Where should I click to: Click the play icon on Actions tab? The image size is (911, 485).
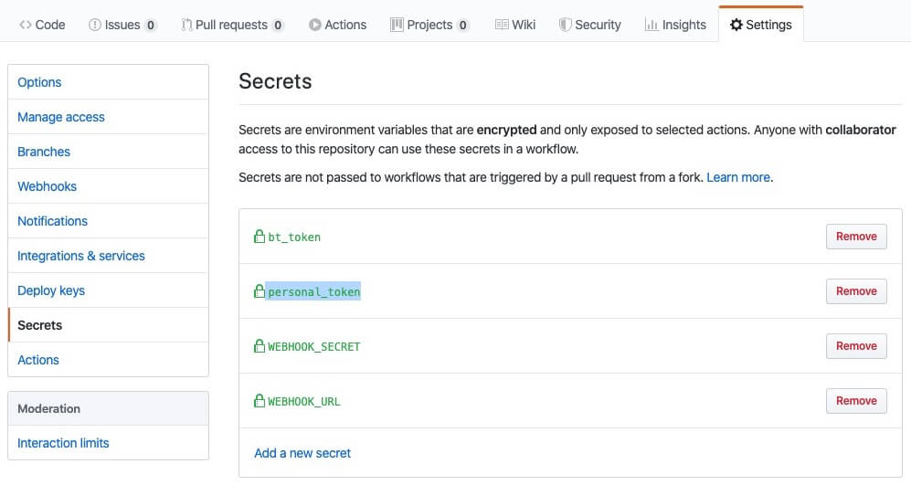click(x=315, y=25)
